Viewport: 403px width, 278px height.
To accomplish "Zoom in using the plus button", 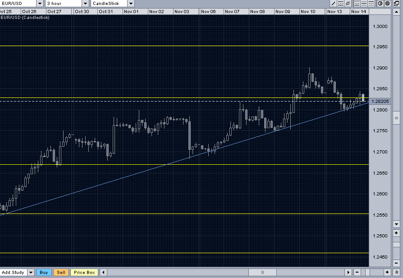I will pyautogui.click(x=387, y=273).
